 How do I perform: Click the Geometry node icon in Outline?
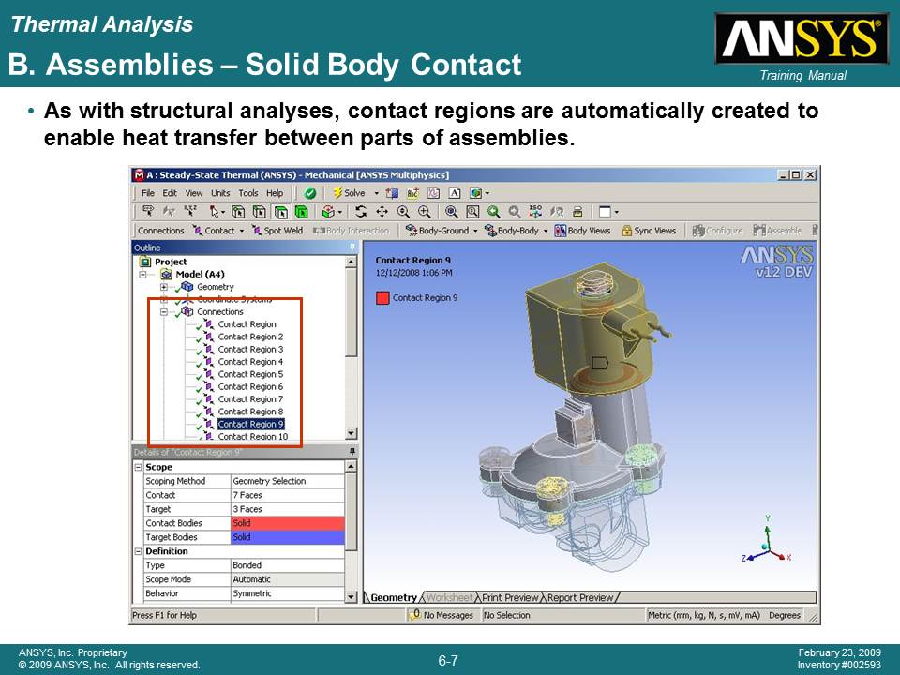coord(187,287)
